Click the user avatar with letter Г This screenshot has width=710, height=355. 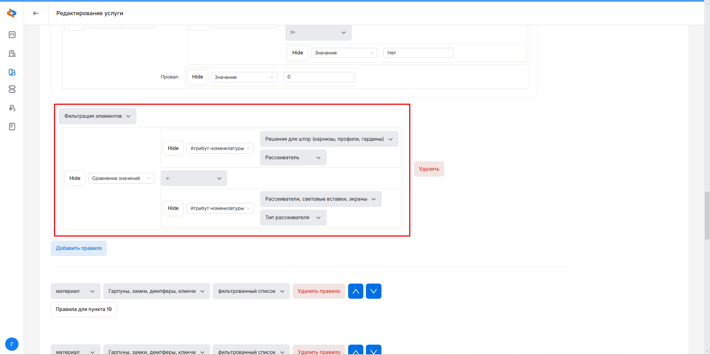point(12,344)
